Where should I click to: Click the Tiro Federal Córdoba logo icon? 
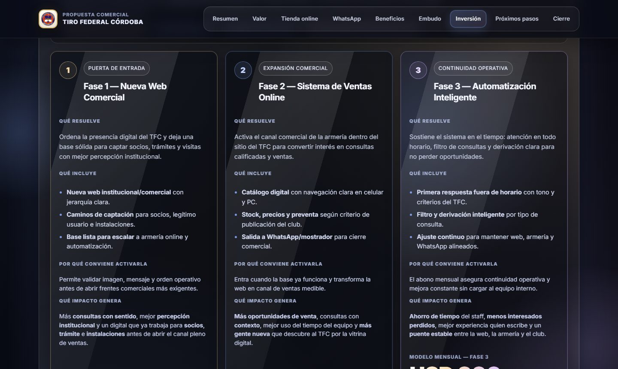pyautogui.click(x=48, y=19)
